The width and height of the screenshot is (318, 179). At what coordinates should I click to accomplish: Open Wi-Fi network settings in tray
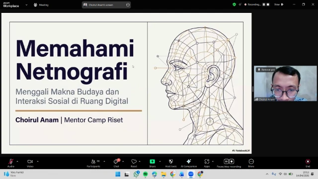point(280,174)
